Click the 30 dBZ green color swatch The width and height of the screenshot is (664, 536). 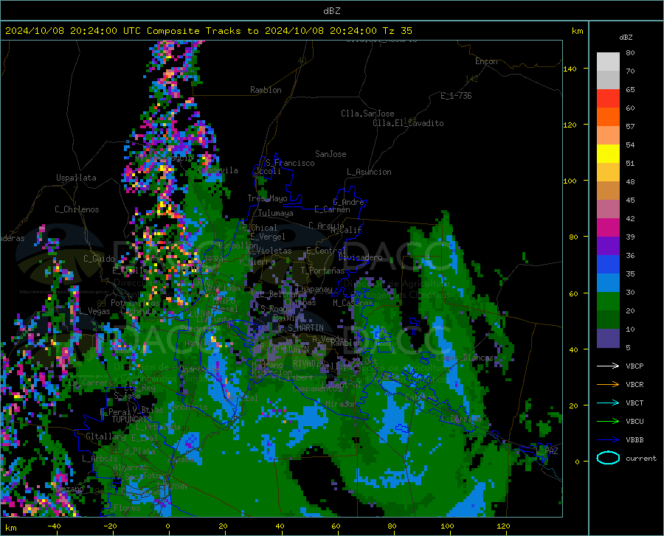coord(608,302)
